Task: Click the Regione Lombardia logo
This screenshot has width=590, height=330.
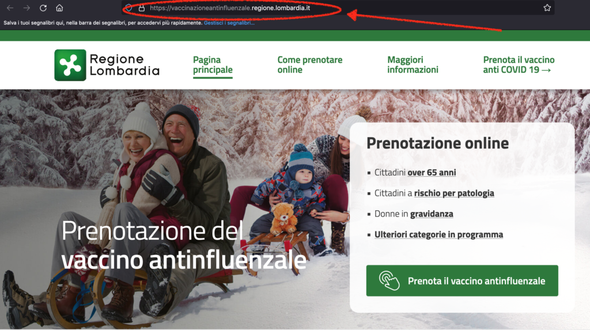Action: click(107, 65)
